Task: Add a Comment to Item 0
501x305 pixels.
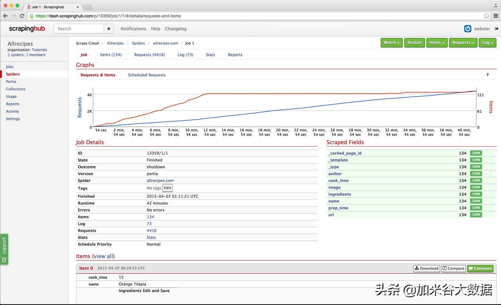Action: point(480,268)
